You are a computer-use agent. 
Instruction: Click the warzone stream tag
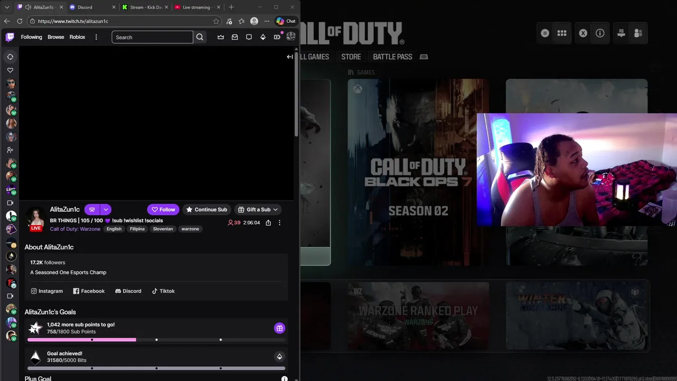tap(190, 229)
